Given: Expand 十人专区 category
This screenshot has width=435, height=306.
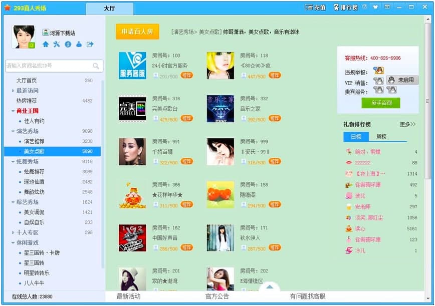Looking at the screenshot, I should pos(13,232).
